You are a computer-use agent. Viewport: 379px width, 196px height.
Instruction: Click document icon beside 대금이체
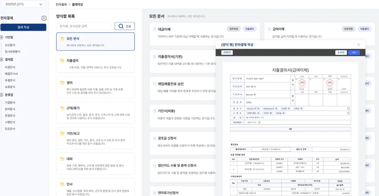click(x=155, y=29)
